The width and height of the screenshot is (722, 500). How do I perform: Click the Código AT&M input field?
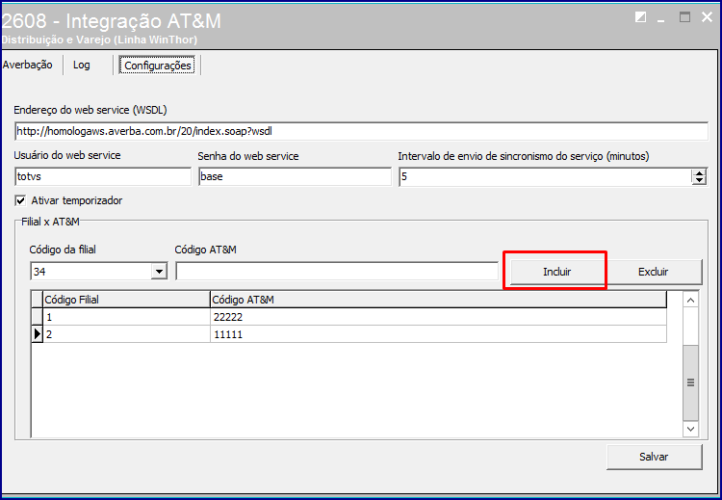337,272
